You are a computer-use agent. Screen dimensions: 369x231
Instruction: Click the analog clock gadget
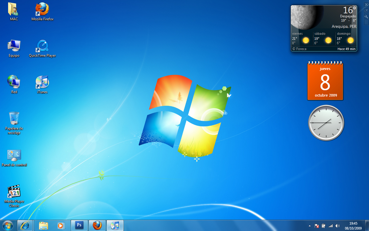click(326, 123)
